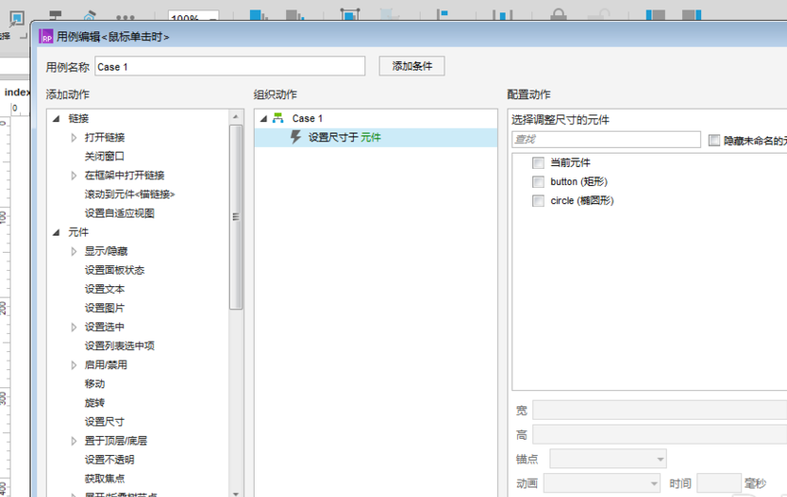Click the 高 height input field

(659, 434)
